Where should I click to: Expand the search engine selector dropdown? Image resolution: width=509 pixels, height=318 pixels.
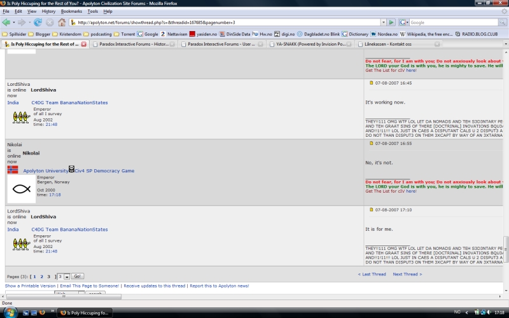405,22
